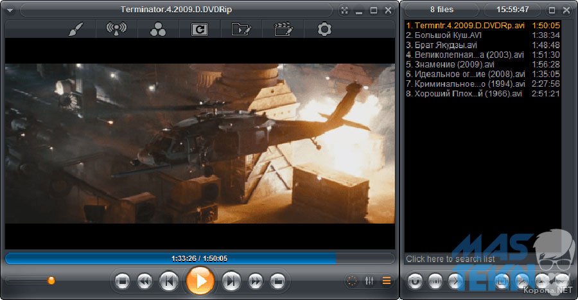The width and height of the screenshot is (578, 300).
Task: Click the playlist repeat loop button
Action: click(x=415, y=281)
